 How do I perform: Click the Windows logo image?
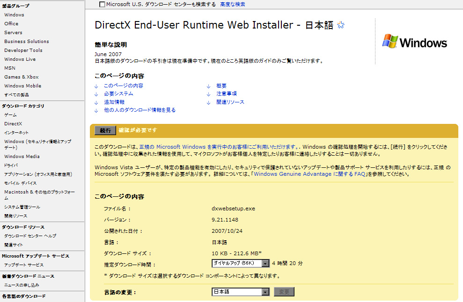(415, 42)
